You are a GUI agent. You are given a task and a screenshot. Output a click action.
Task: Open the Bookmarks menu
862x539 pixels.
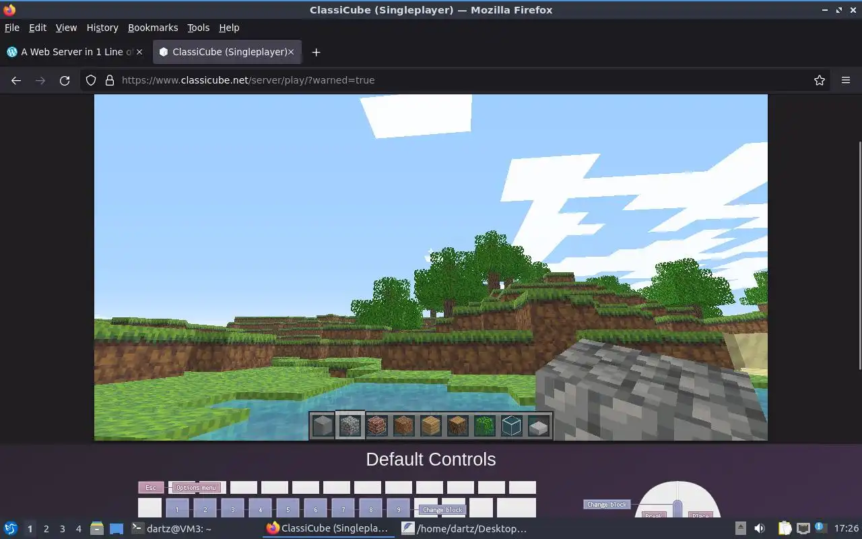tap(153, 28)
